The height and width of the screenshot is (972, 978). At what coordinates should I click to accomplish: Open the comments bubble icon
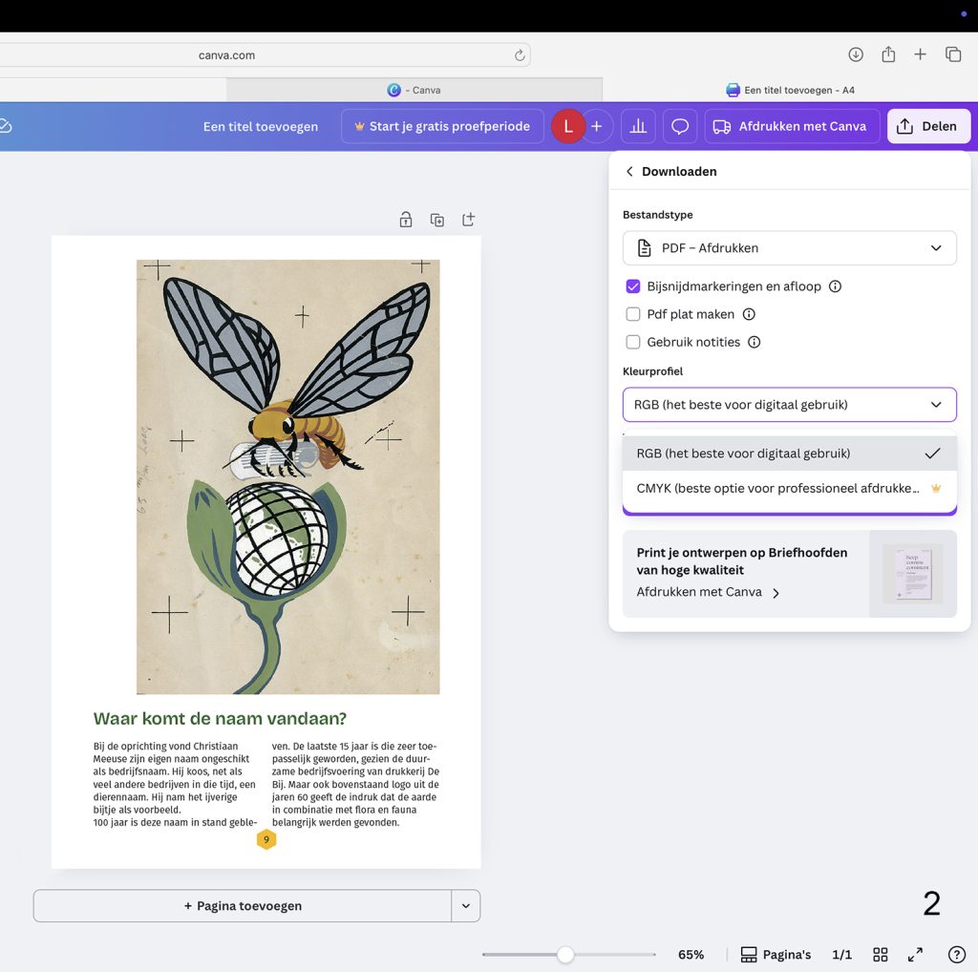coord(679,125)
